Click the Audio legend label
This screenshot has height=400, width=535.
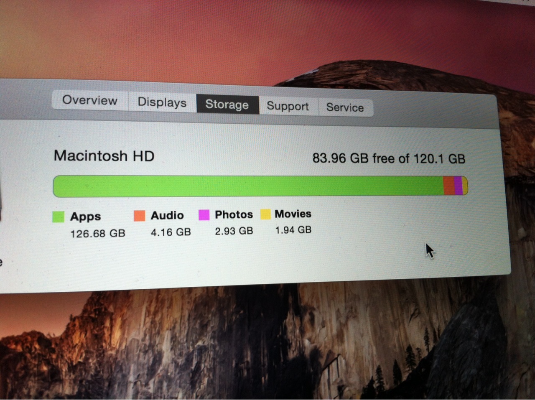167,215
